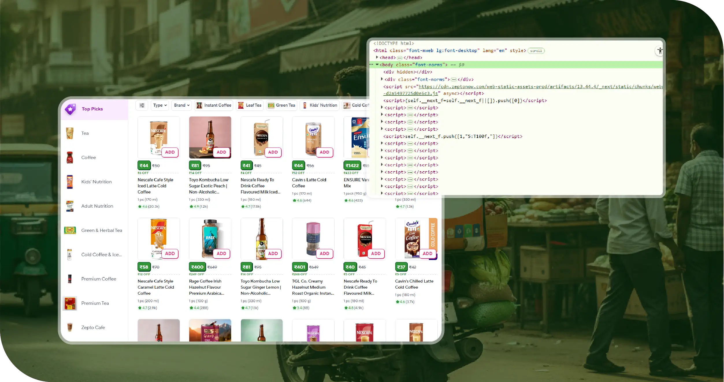Image resolution: width=724 pixels, height=382 pixels.
Task: Select the Premium Tea sidebar thumbnail icon
Action: (70, 303)
